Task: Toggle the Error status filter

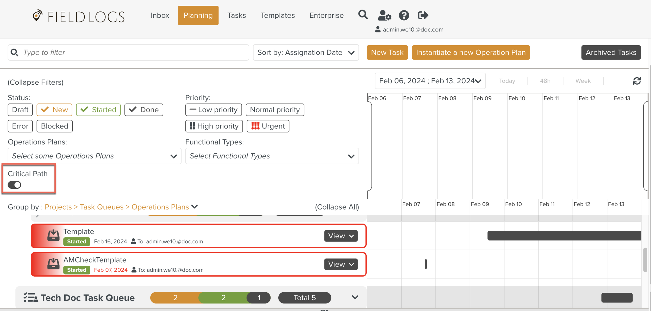Action: coord(20,126)
